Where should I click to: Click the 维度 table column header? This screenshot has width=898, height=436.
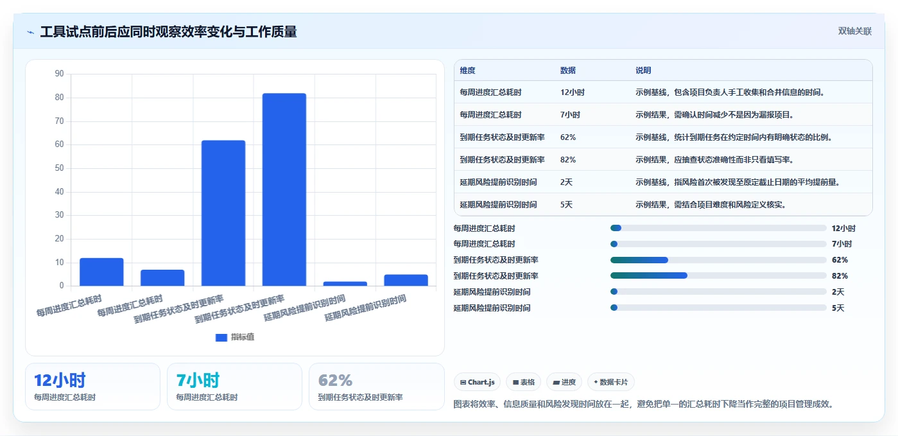coord(467,70)
